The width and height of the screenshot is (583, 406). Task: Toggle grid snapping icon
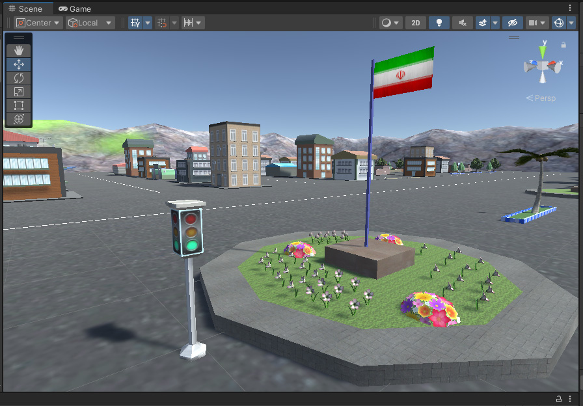click(x=162, y=23)
